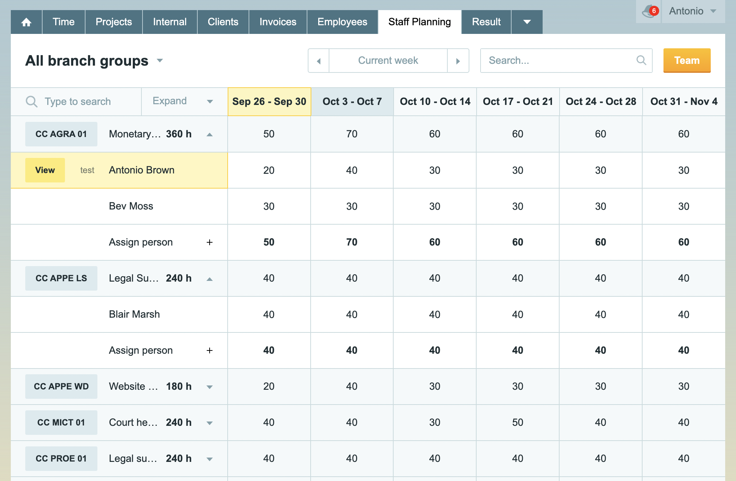This screenshot has width=736, height=481.
Task: Collapse the CC AGRA 01 project row
Action: click(x=210, y=134)
